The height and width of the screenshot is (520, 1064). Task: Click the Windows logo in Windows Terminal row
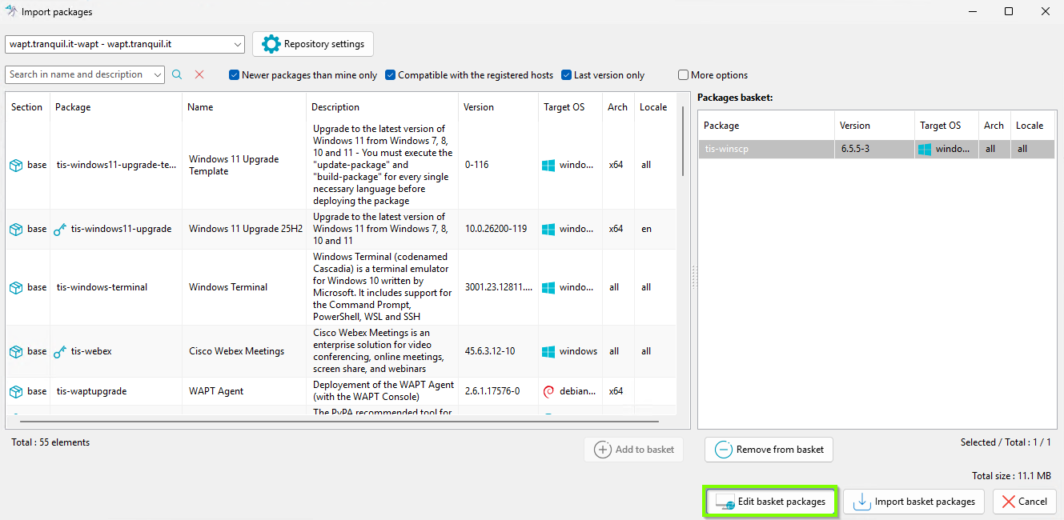tap(548, 287)
